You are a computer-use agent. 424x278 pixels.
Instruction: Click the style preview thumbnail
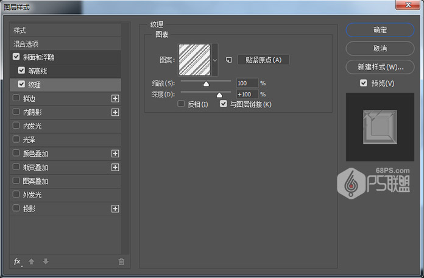point(380,127)
